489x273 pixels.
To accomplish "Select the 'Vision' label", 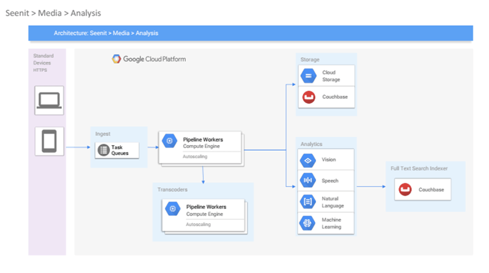I will [329, 160].
